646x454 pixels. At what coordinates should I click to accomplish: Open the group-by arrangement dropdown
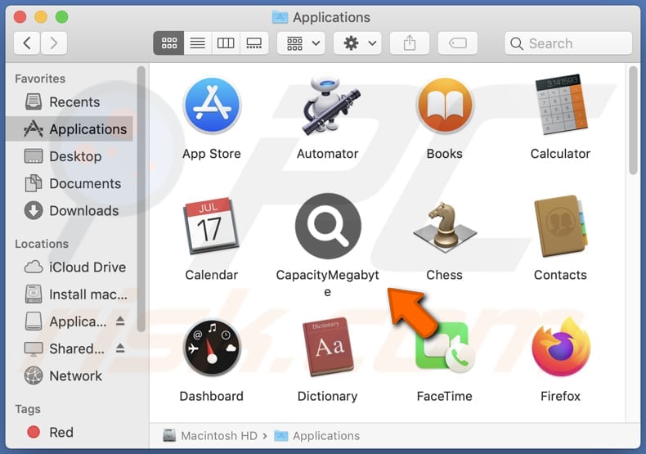(302, 43)
